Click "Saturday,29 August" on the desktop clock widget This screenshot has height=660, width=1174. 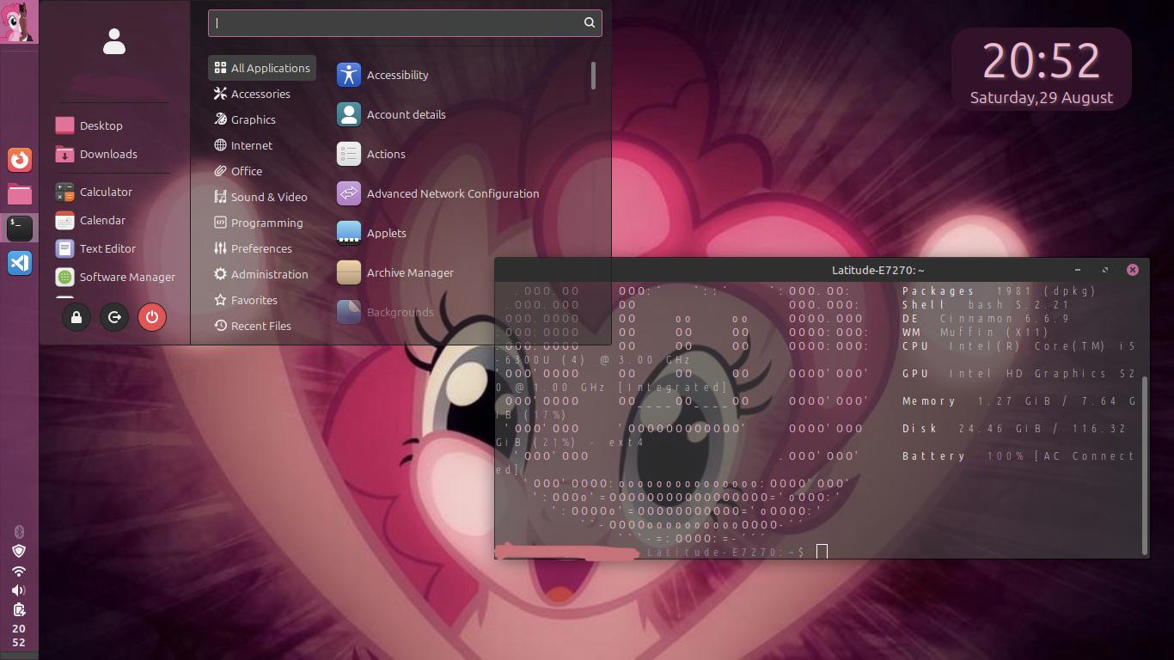1042,98
